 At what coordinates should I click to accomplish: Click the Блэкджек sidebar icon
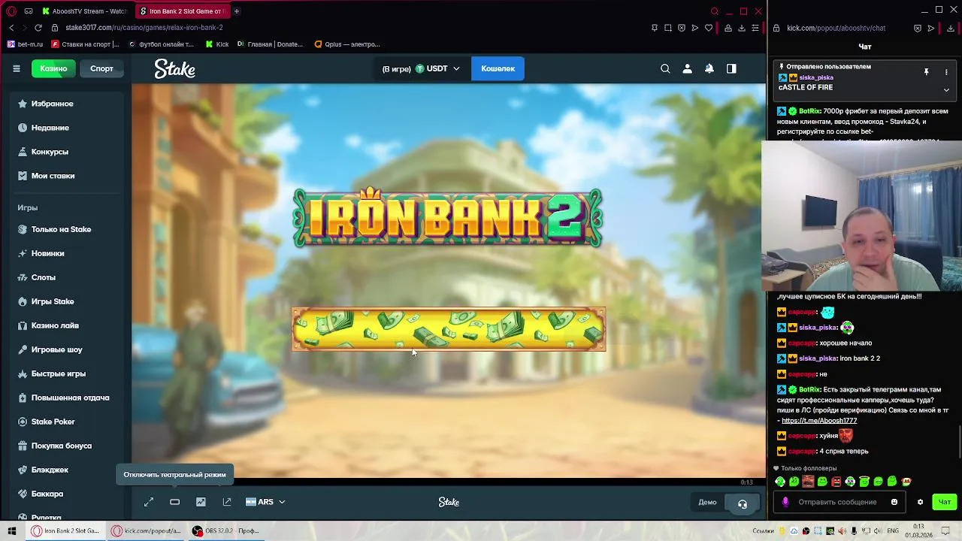[x=23, y=470]
